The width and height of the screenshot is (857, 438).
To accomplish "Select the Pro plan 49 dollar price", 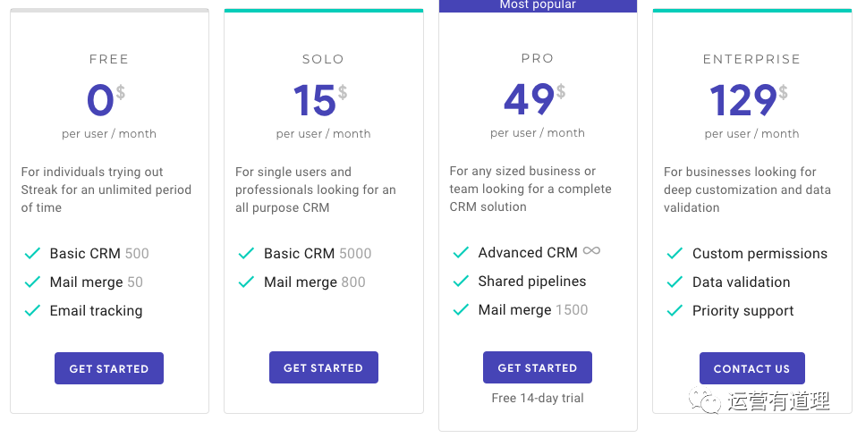I will [535, 99].
